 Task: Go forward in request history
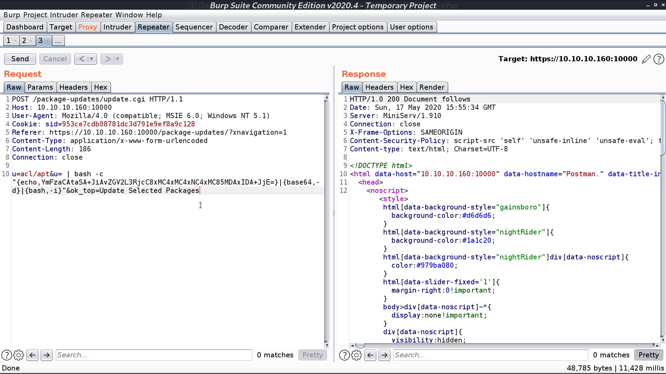point(108,59)
